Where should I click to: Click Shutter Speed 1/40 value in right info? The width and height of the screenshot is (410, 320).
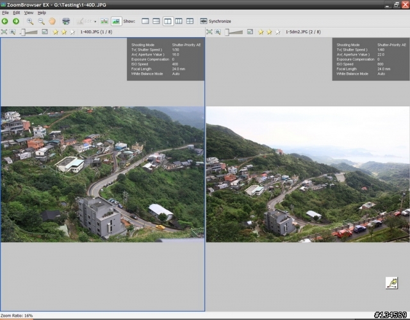point(381,50)
